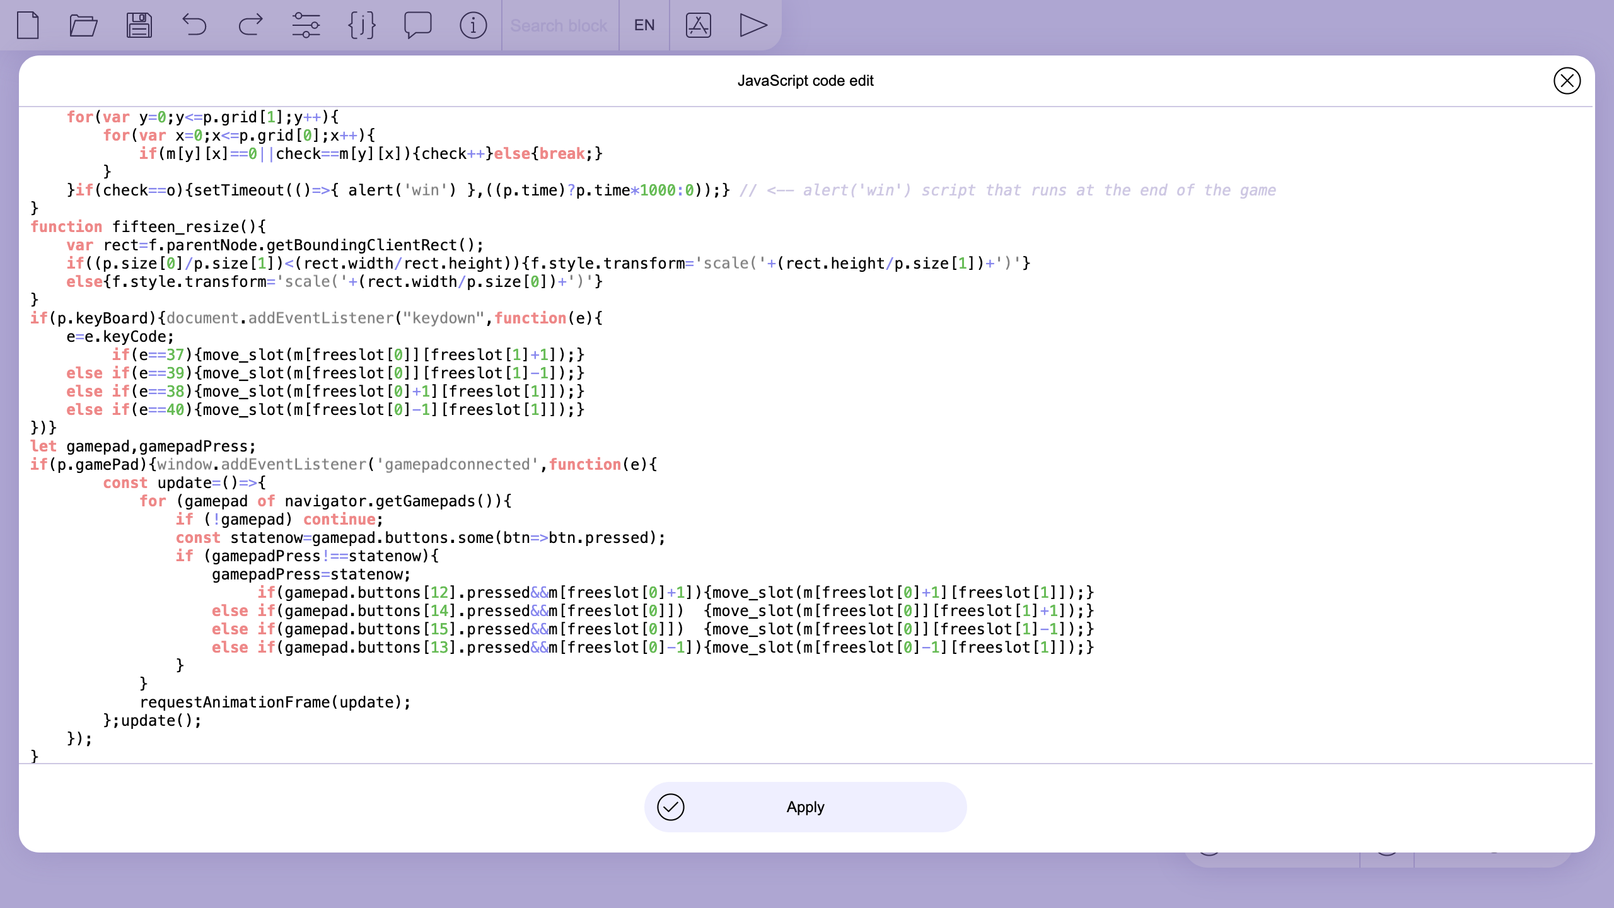This screenshot has height=908, width=1614.
Task: Click the 'requestAnimationFrame(update);' line
Action: 275,702
